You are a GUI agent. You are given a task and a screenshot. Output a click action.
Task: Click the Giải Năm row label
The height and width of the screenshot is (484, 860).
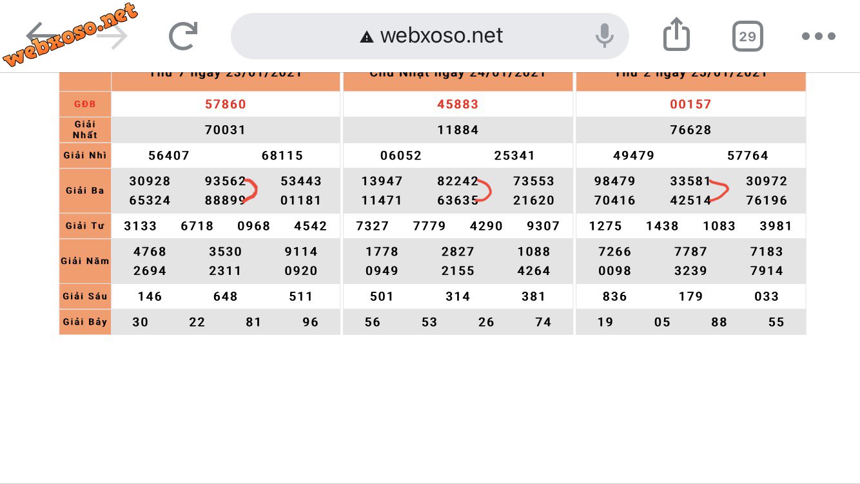[85, 261]
